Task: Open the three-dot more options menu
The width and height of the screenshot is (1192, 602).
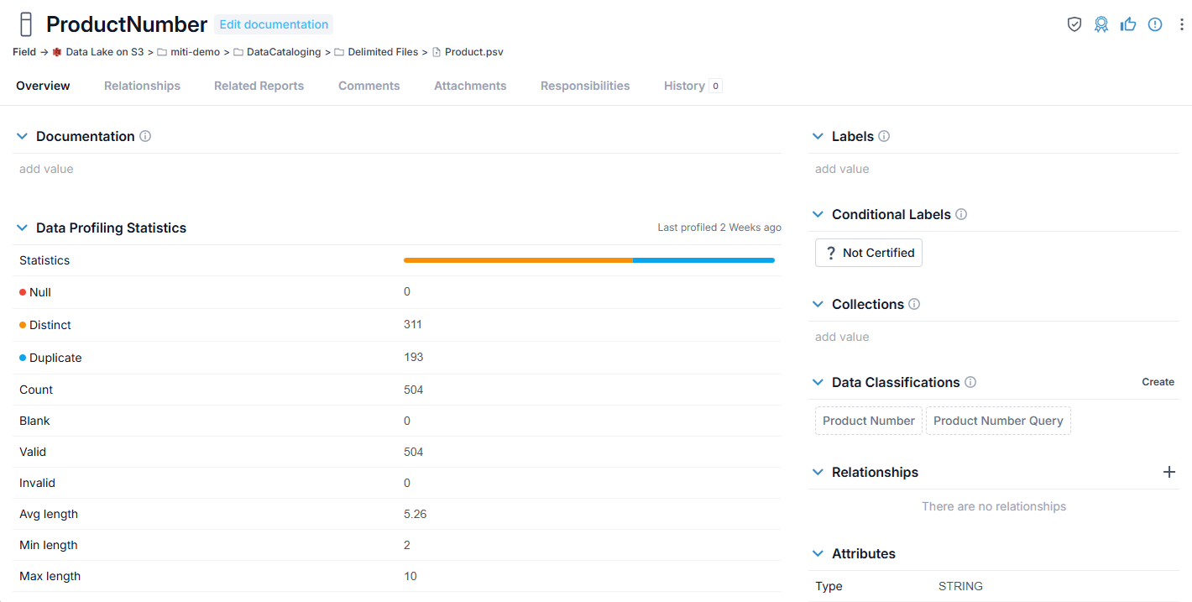Action: 1182,24
